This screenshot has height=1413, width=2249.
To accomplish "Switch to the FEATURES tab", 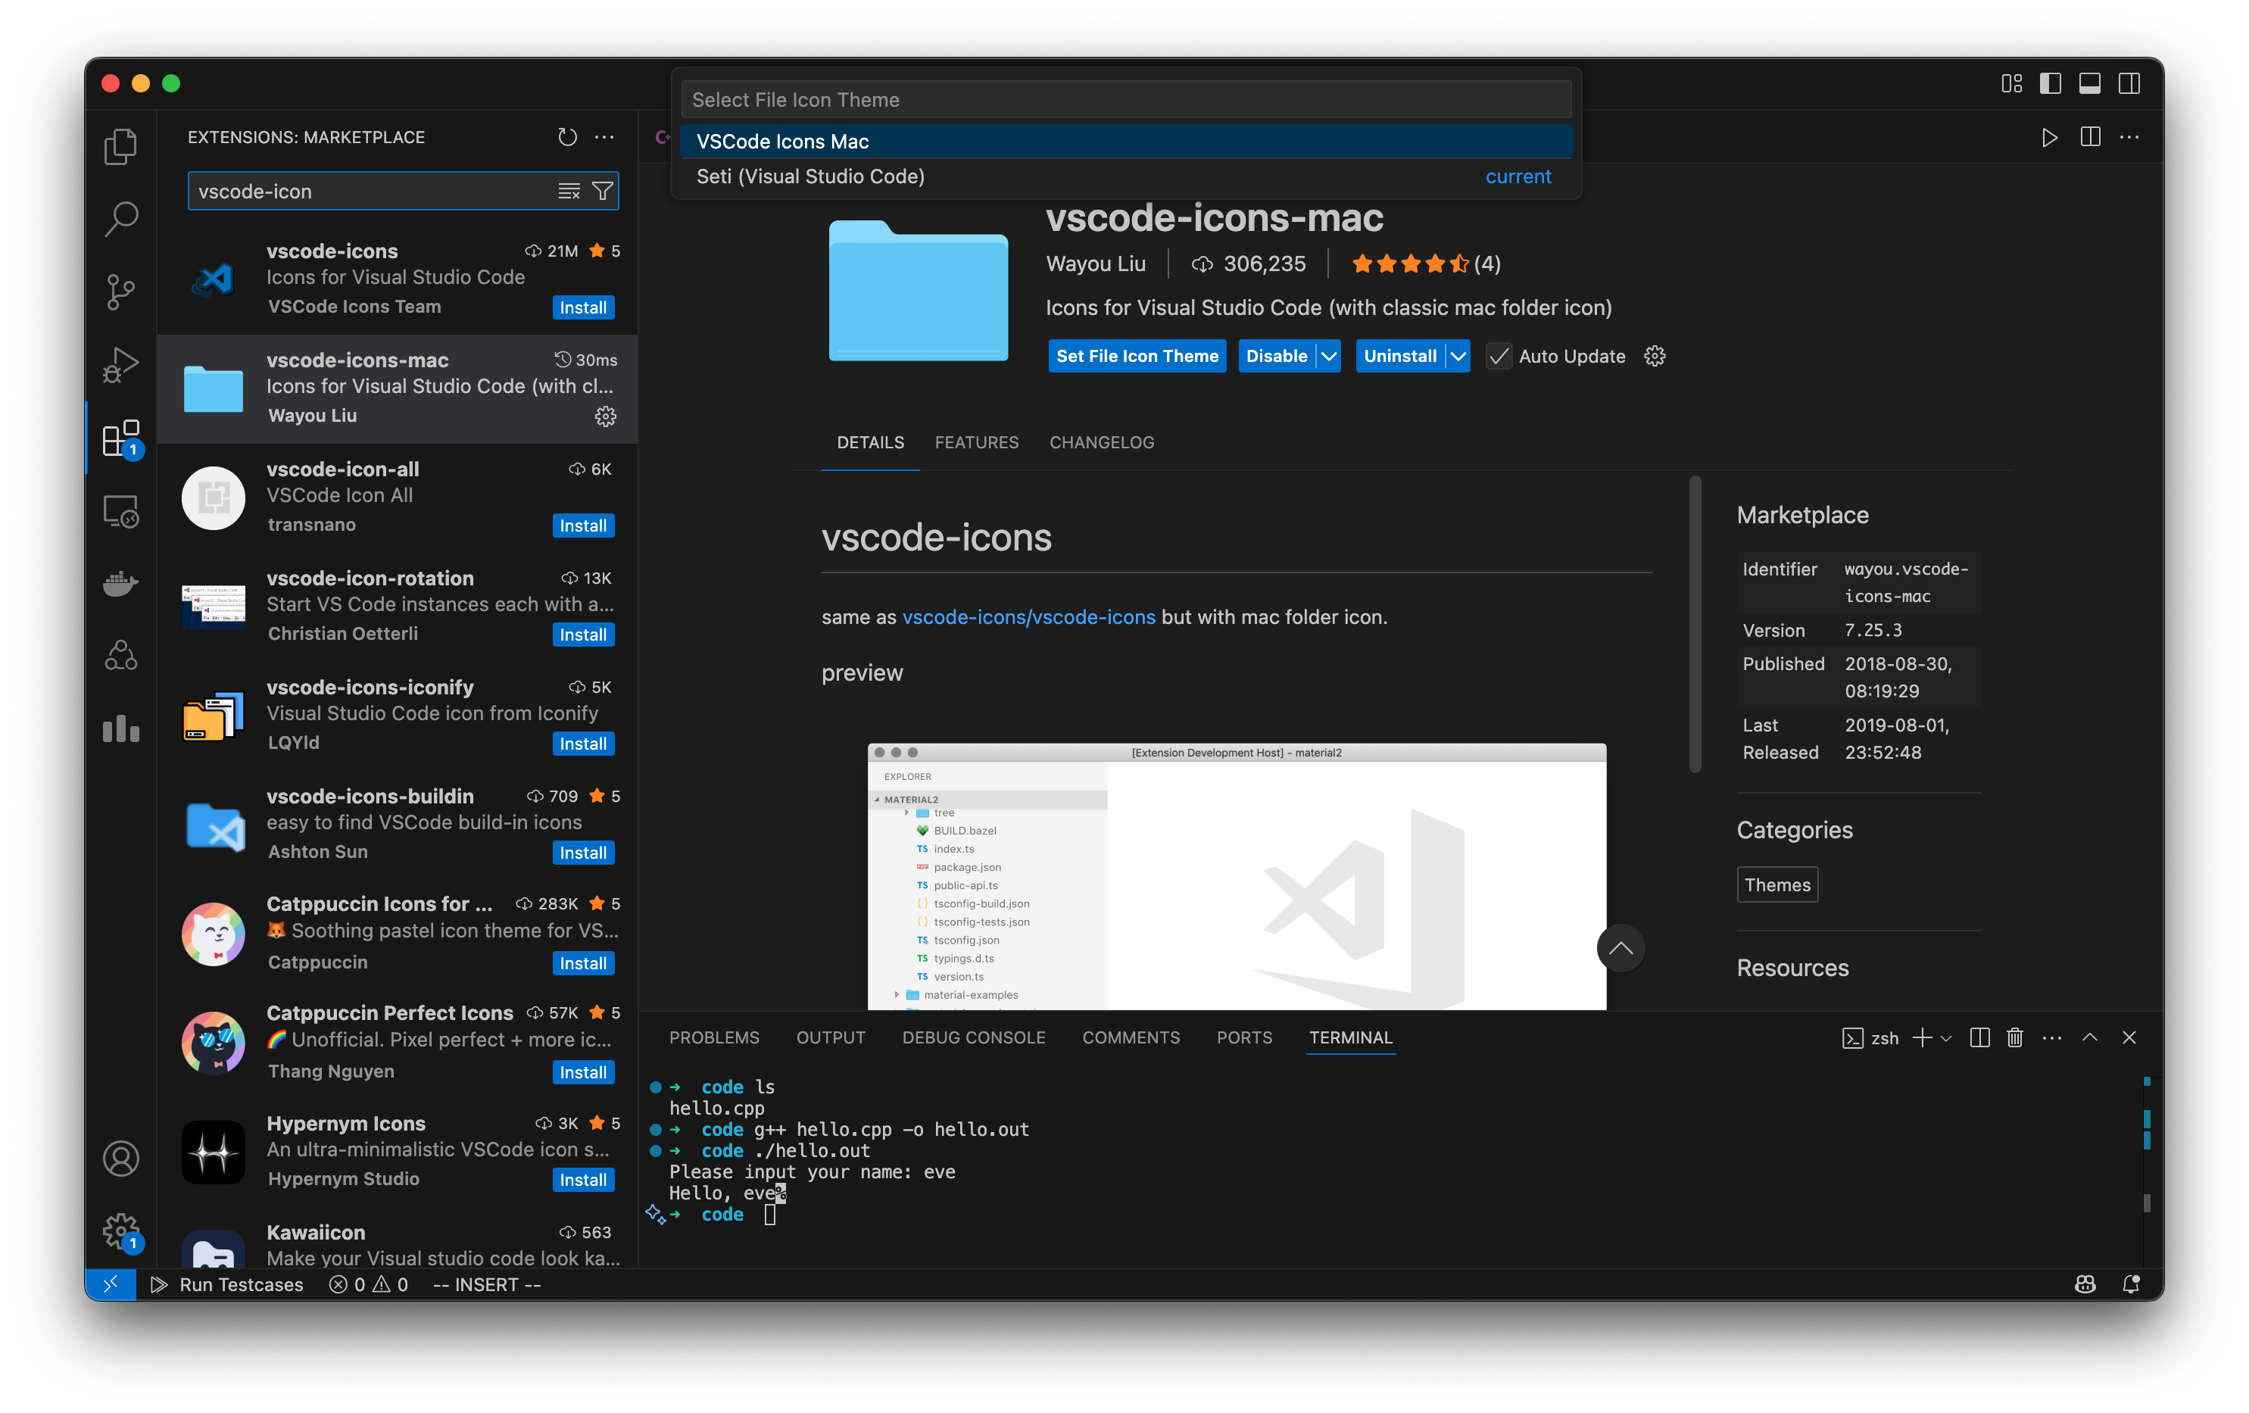I will click(x=977, y=441).
